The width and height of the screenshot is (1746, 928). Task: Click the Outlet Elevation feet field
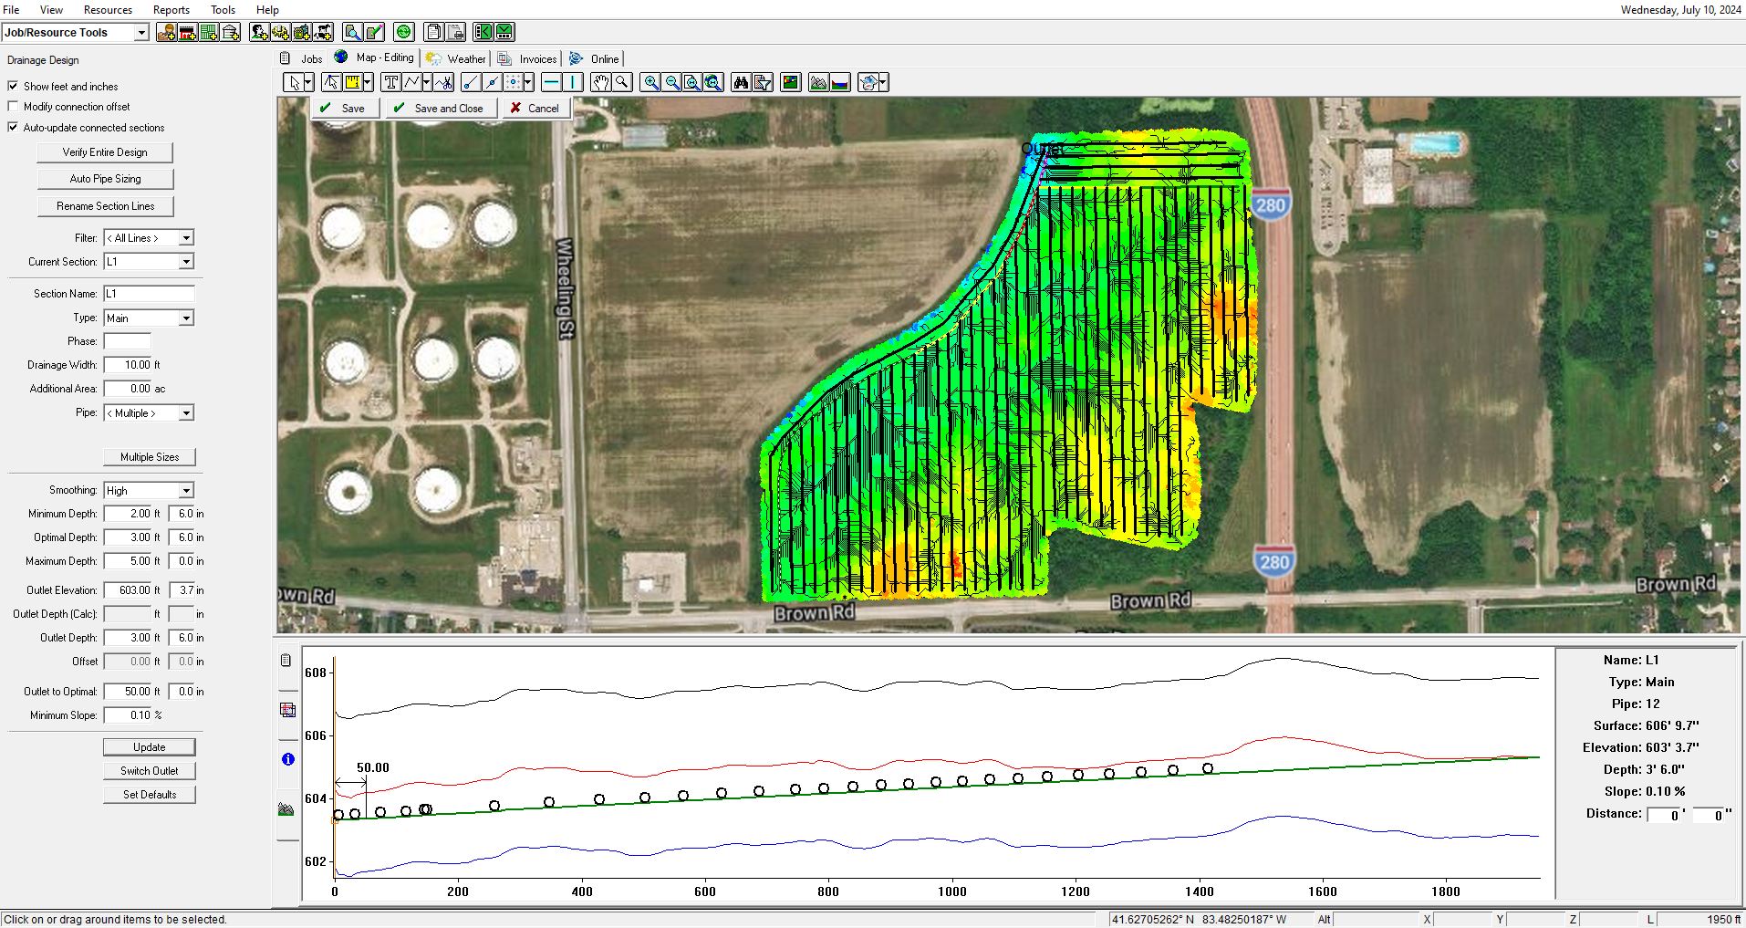click(128, 590)
